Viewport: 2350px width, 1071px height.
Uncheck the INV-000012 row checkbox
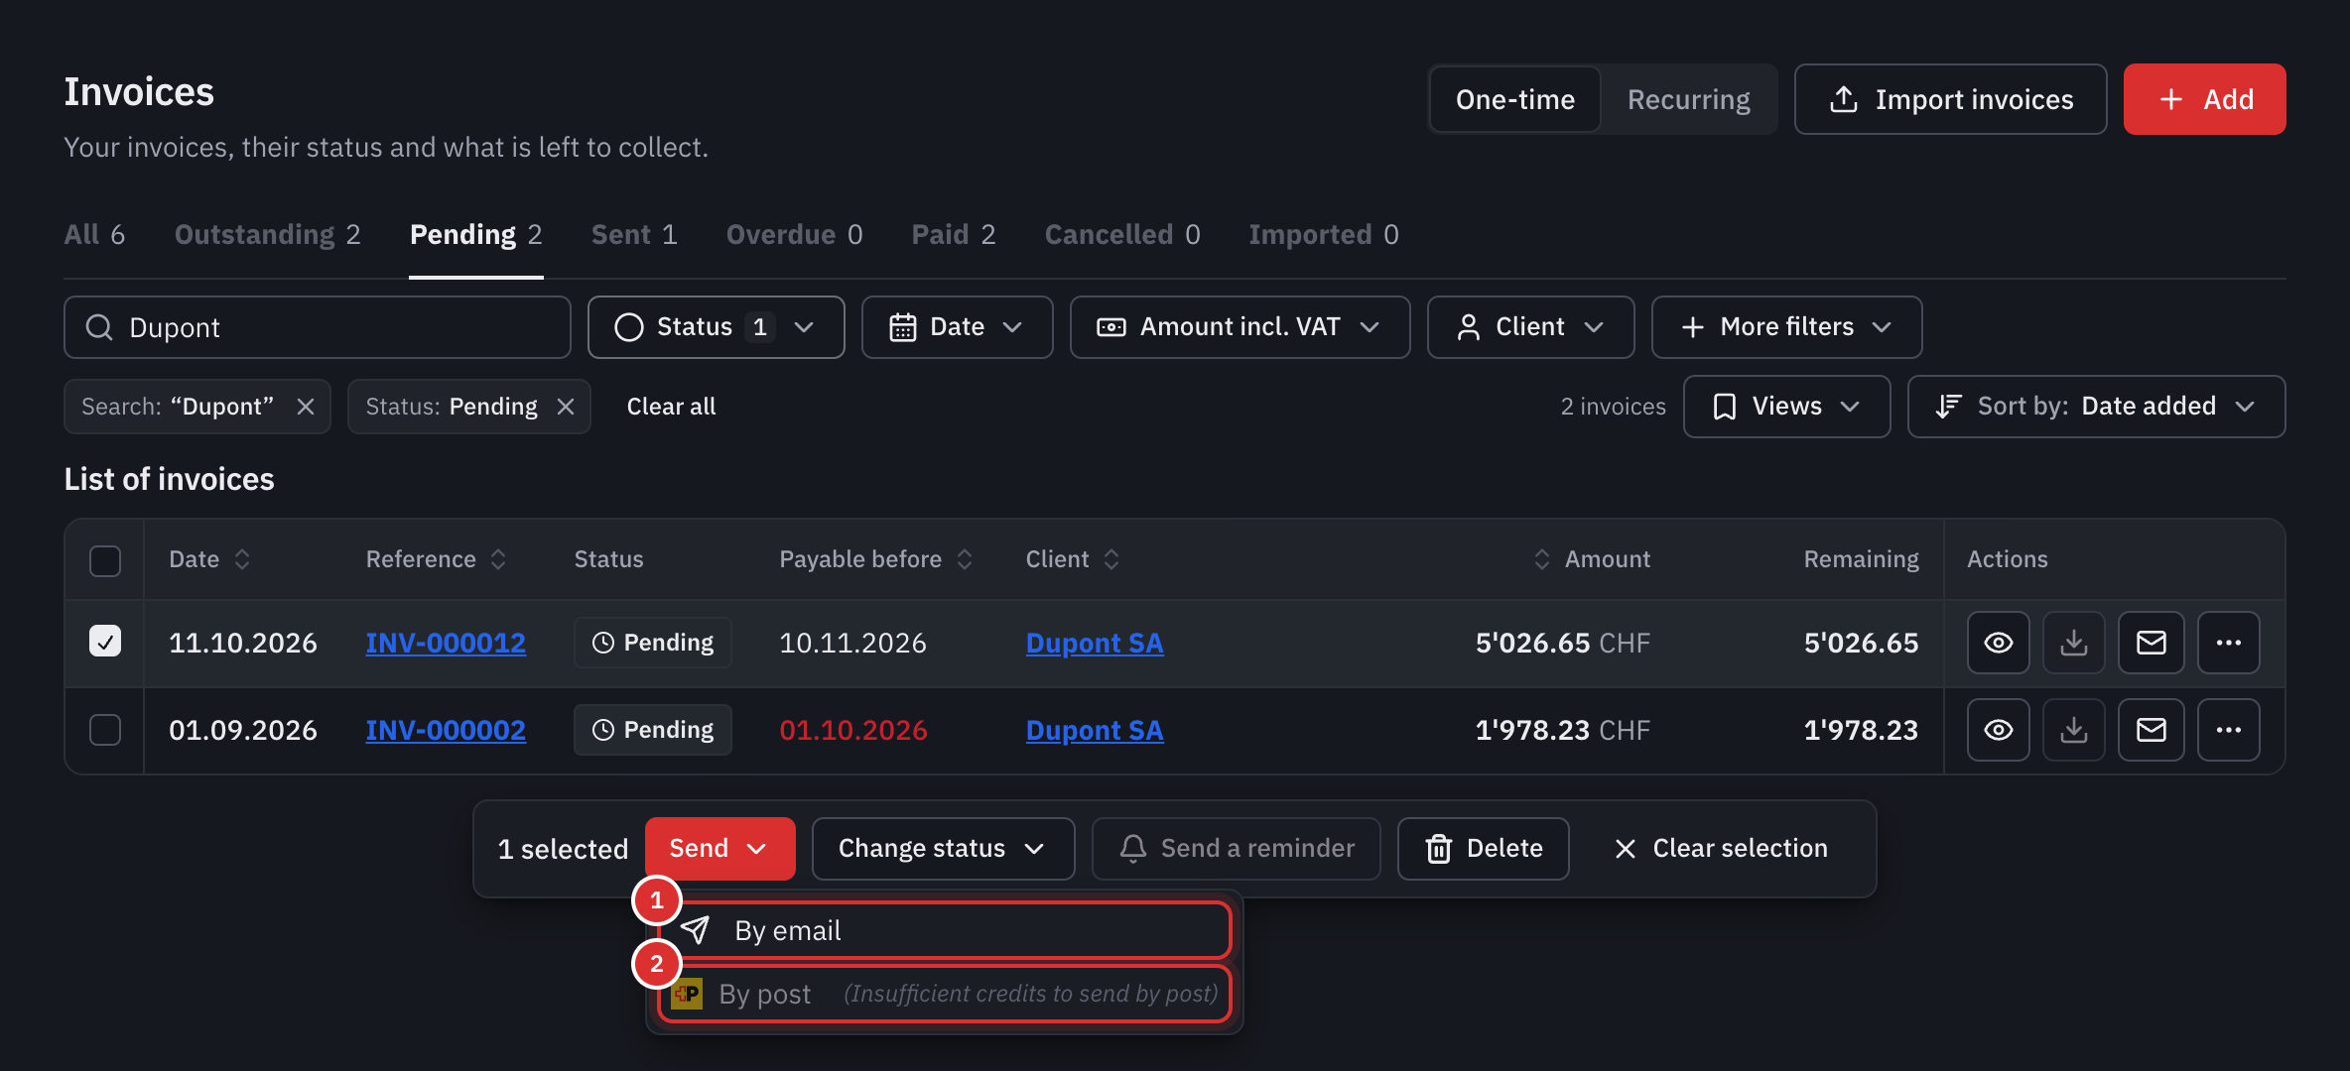(x=105, y=642)
